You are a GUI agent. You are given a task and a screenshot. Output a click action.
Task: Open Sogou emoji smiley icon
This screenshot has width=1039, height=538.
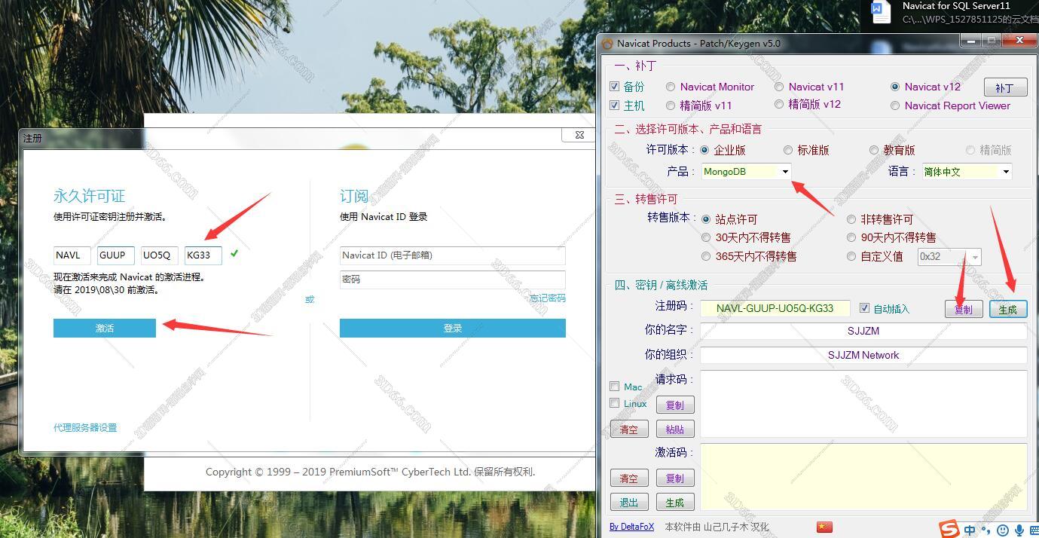pyautogui.click(x=1004, y=530)
